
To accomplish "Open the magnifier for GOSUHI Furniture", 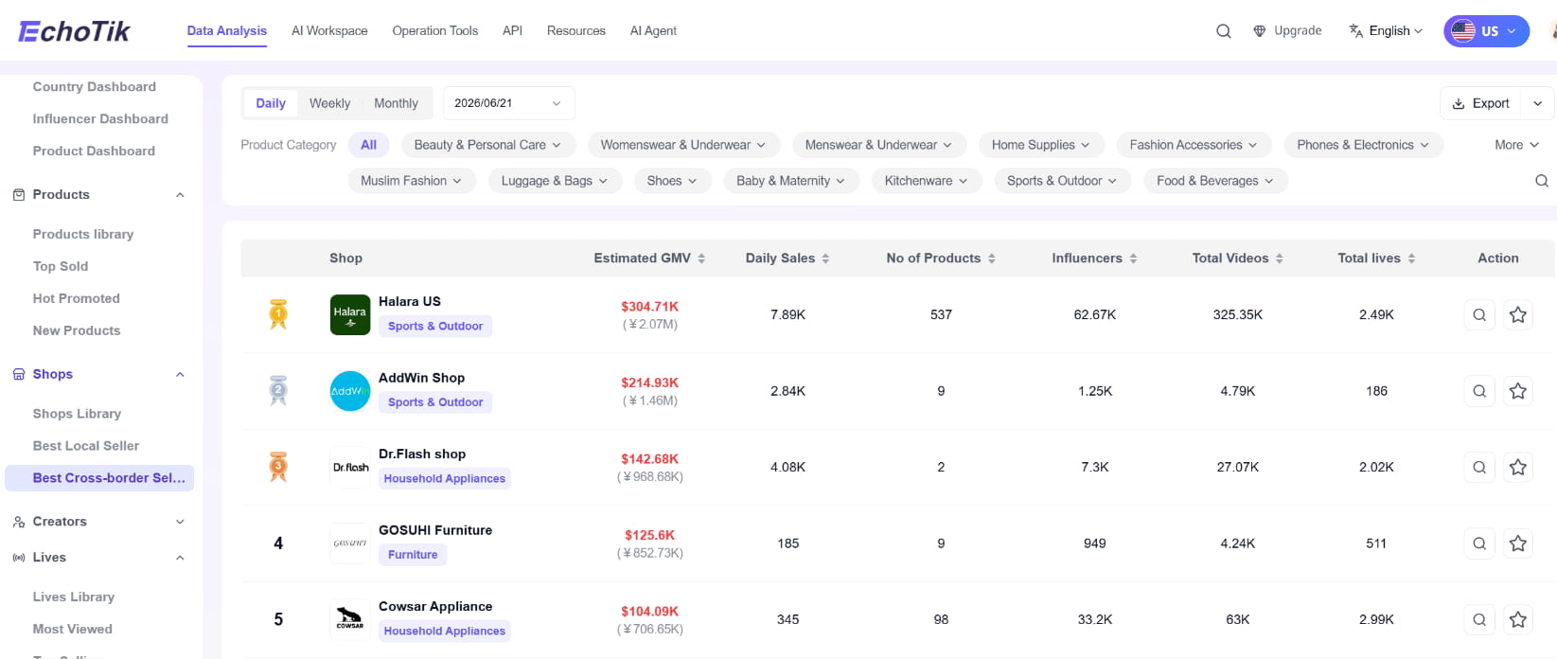I will 1479,543.
